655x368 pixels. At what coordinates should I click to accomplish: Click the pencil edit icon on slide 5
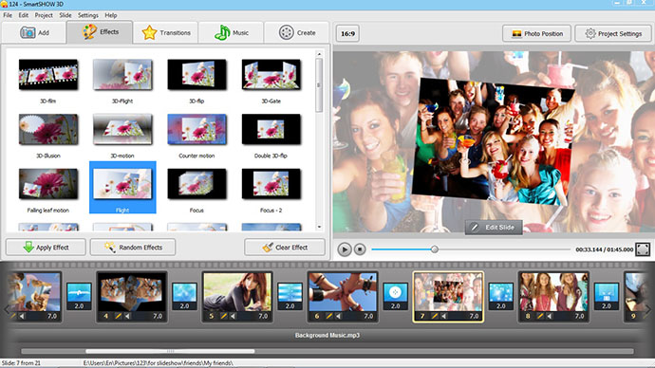pyautogui.click(x=224, y=316)
